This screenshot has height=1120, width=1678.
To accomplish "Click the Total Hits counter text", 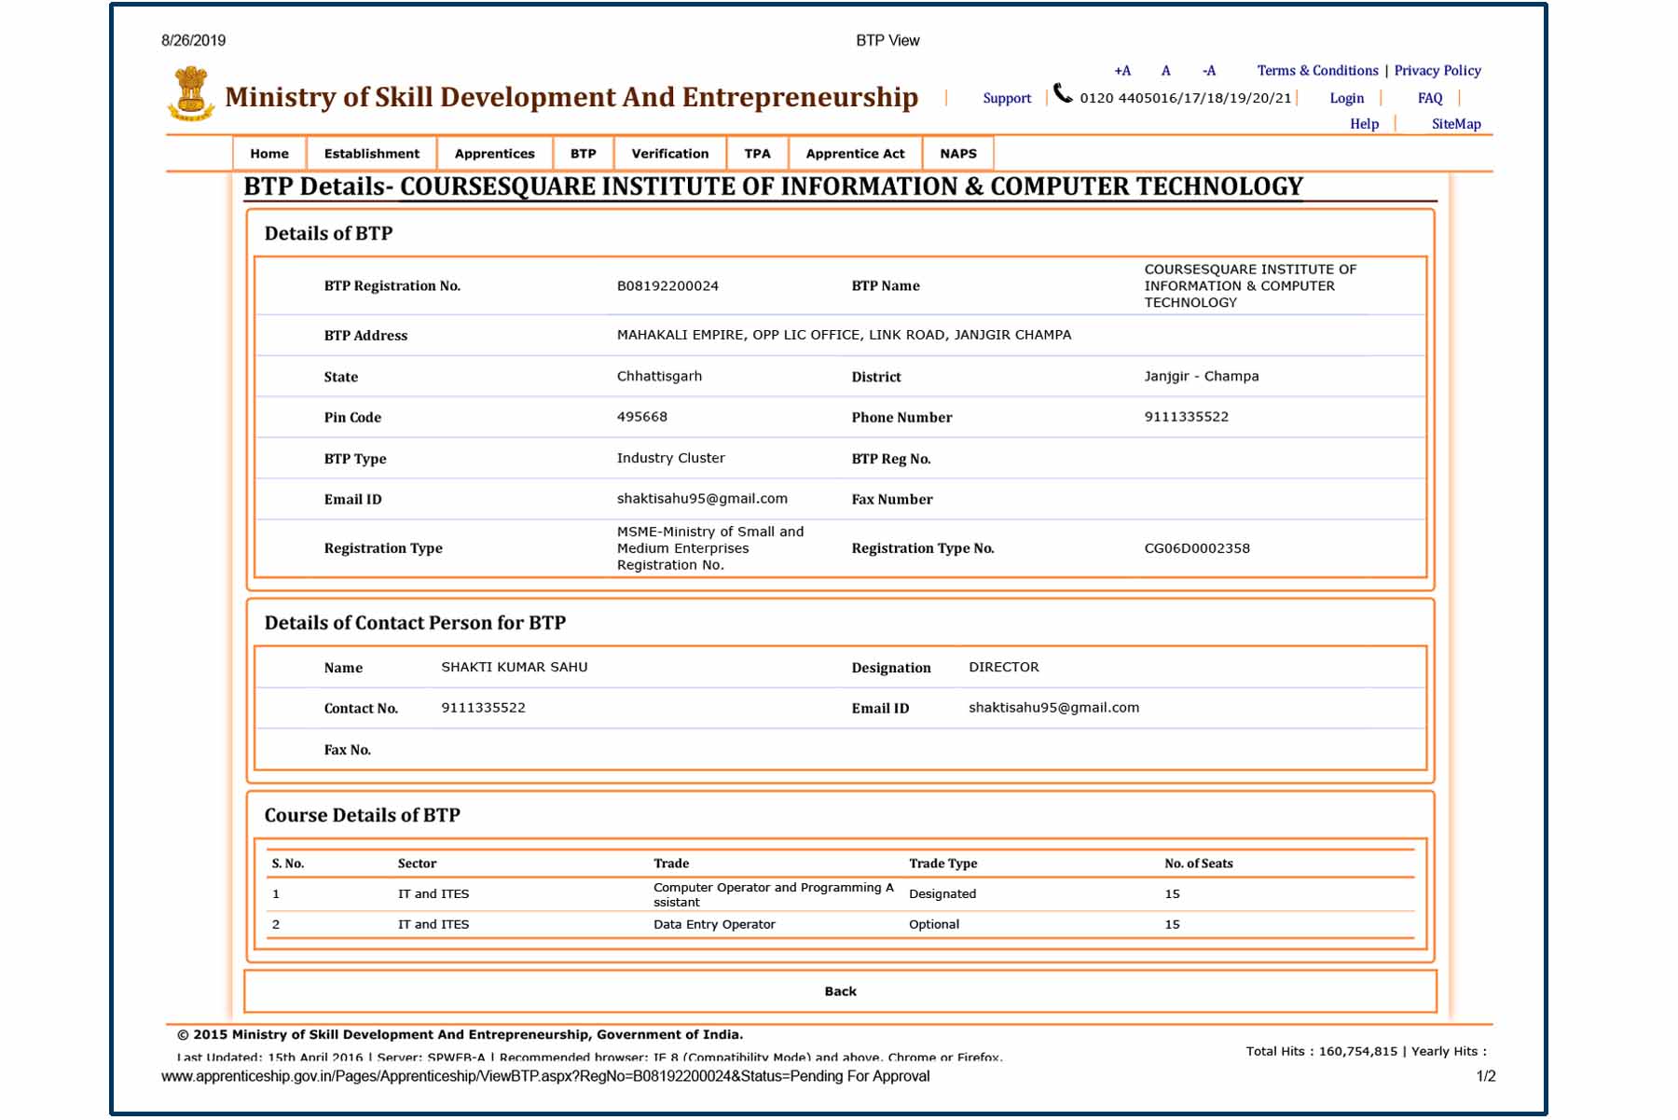I will [1322, 1051].
